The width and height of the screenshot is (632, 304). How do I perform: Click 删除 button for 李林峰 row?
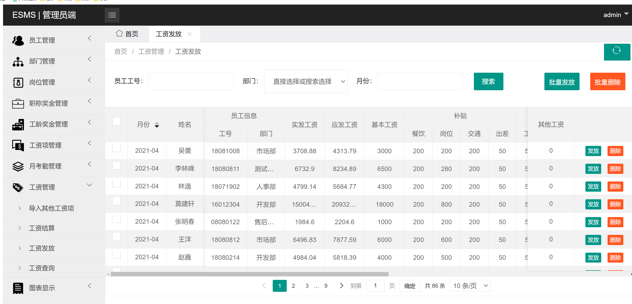click(615, 169)
